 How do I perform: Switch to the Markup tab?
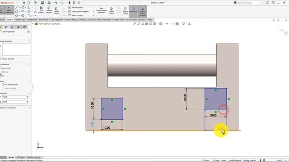coord(82,20)
